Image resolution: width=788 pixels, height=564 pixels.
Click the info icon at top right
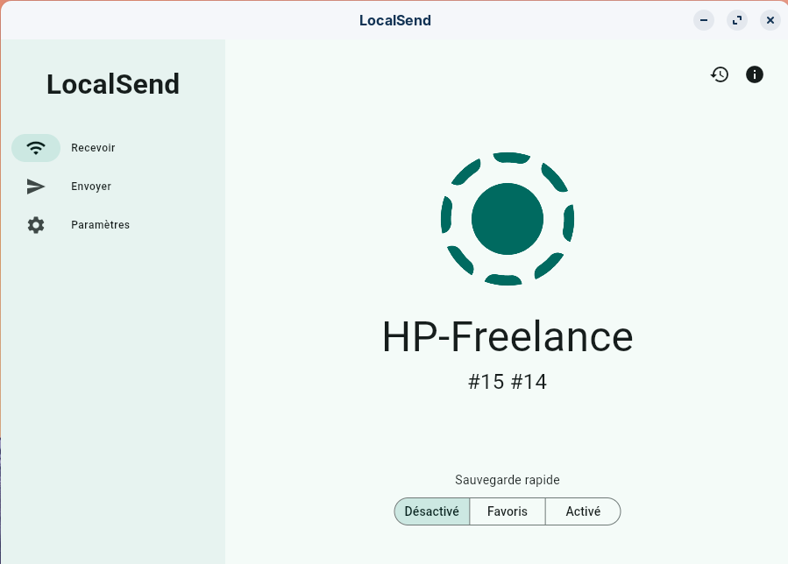pos(755,74)
